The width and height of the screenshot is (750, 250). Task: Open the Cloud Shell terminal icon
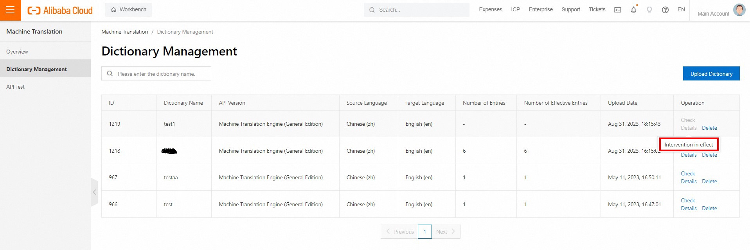[x=618, y=10]
